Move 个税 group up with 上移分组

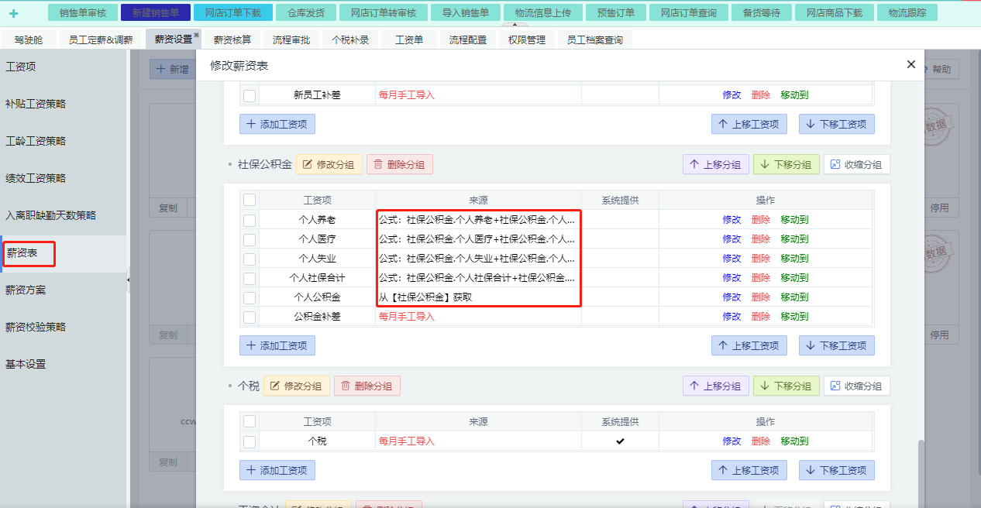716,386
